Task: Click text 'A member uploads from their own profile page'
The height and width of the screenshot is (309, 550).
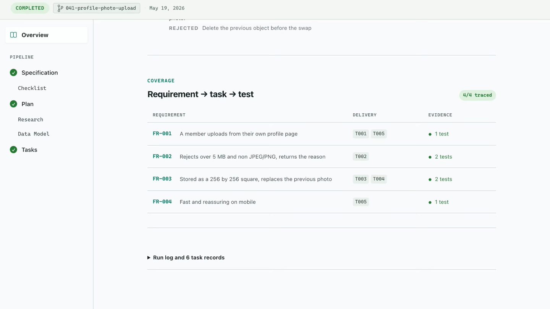Action: tap(239, 134)
